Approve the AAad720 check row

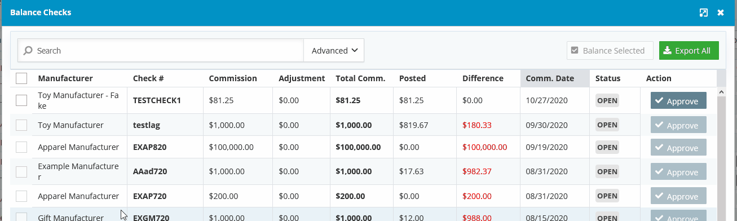coord(678,171)
